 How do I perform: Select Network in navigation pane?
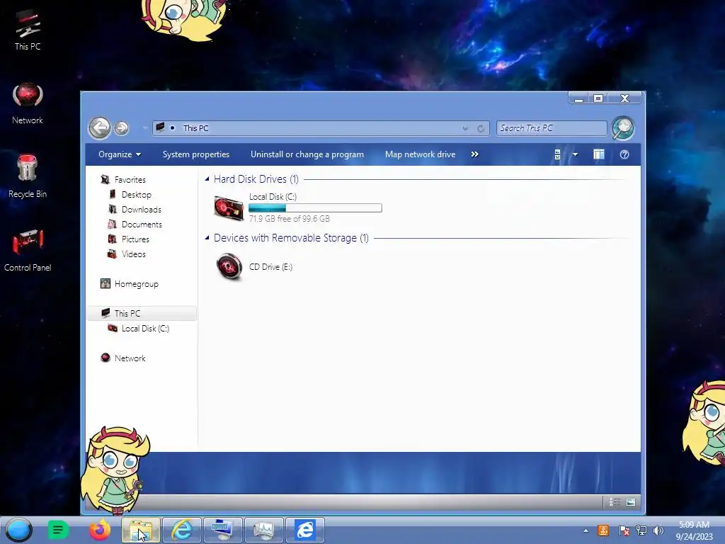point(130,358)
